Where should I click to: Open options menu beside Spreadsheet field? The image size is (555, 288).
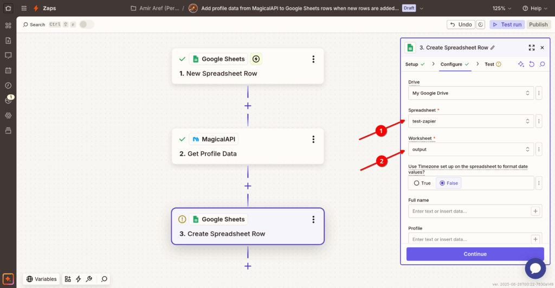539,121
